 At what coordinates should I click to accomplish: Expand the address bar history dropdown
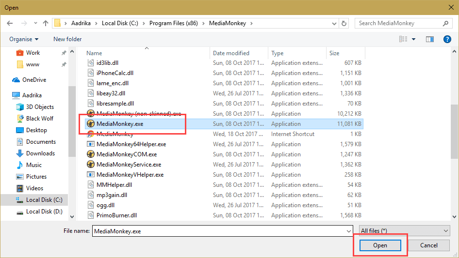pyautogui.click(x=334, y=24)
